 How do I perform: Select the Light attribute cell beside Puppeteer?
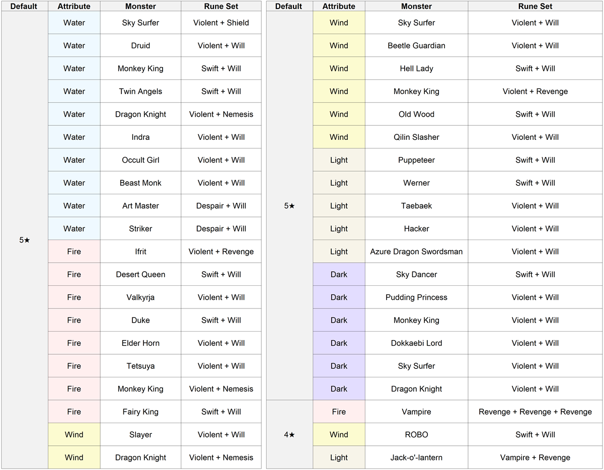339,160
